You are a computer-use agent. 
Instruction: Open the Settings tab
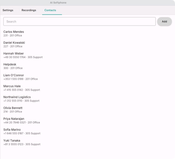[x=8, y=10]
